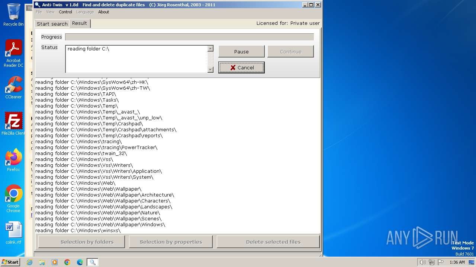476x267 pixels.
Task: Click the status box scroll up arrow
Action: (210, 49)
